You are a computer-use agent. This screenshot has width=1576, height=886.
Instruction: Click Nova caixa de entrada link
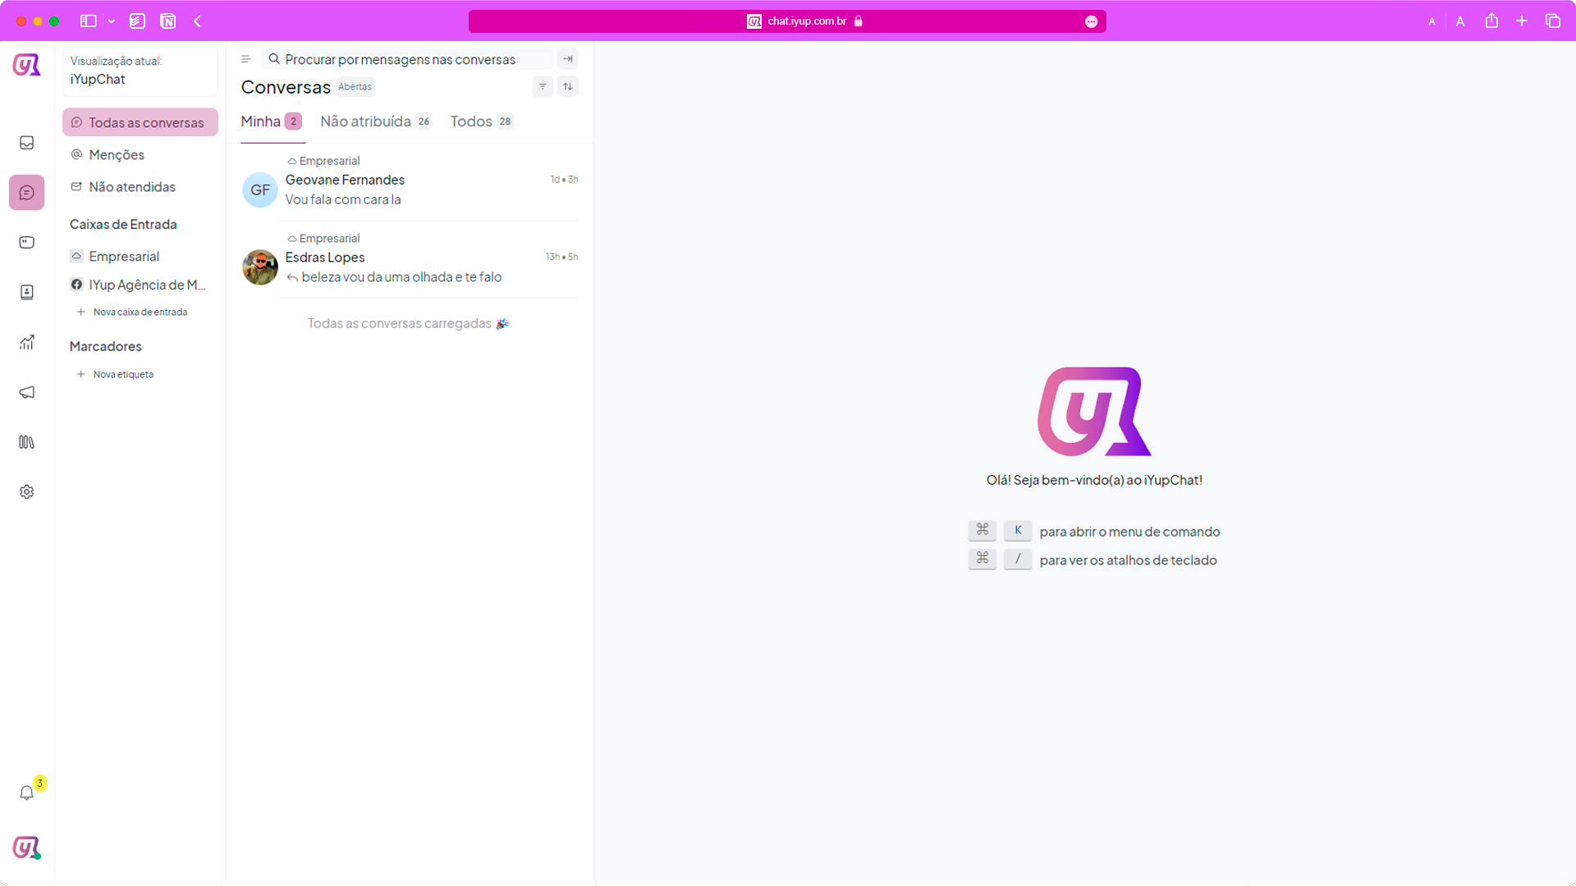click(x=140, y=313)
